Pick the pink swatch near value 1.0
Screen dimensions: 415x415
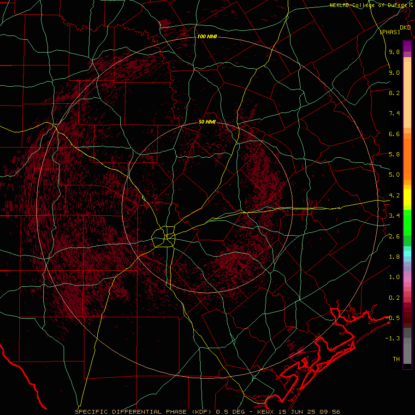[x=407, y=279]
